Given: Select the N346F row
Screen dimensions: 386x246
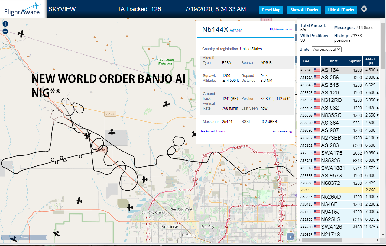Looking at the screenshot, I should [x=339, y=204].
